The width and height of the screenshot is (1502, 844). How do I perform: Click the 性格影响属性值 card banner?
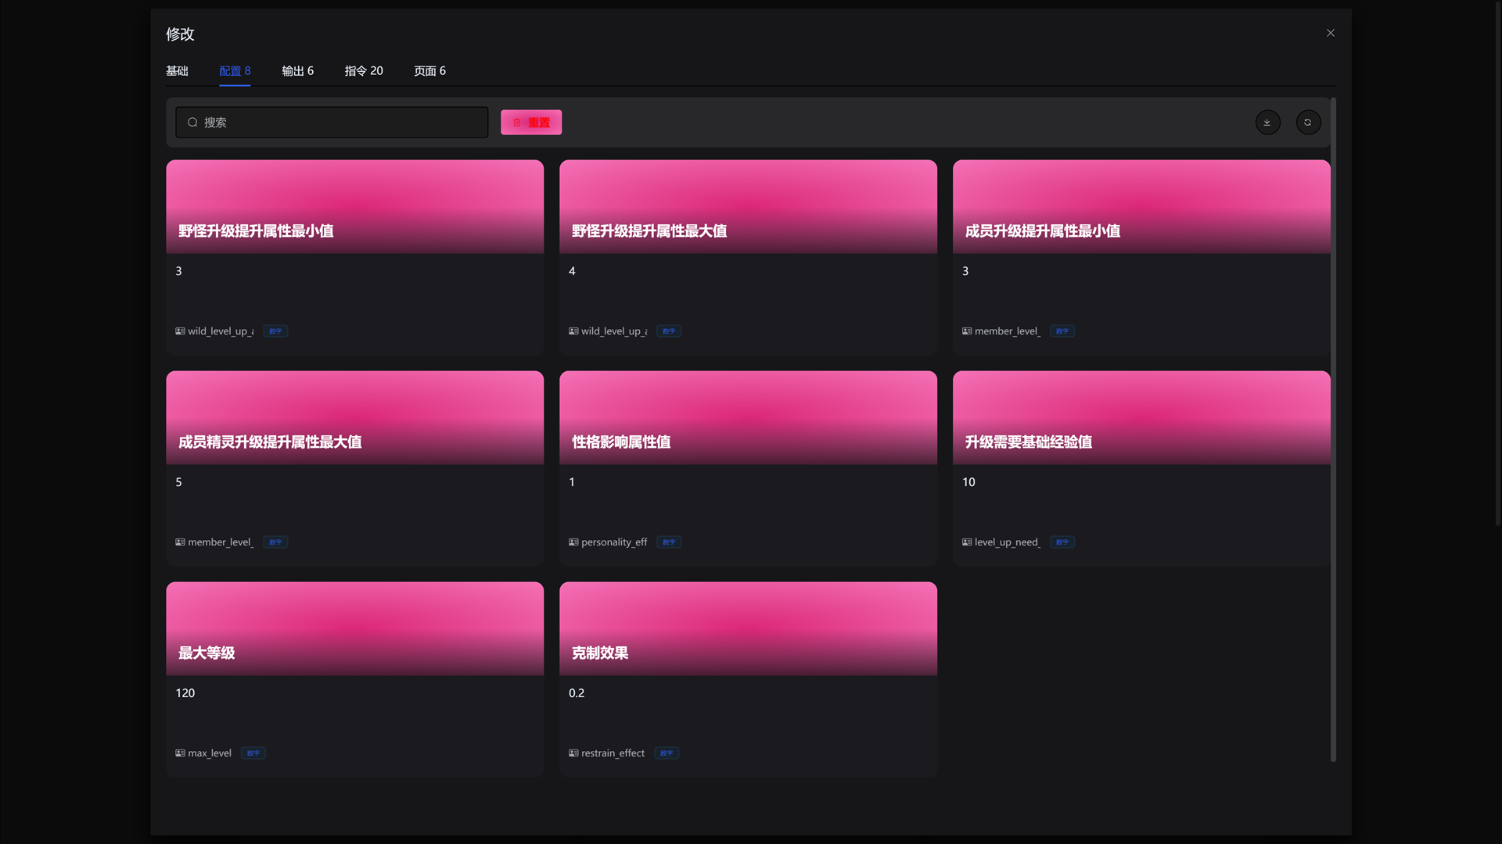click(x=748, y=417)
